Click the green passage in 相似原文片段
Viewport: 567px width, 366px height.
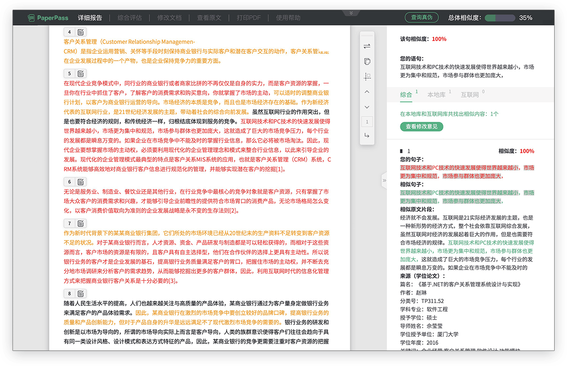point(467,251)
